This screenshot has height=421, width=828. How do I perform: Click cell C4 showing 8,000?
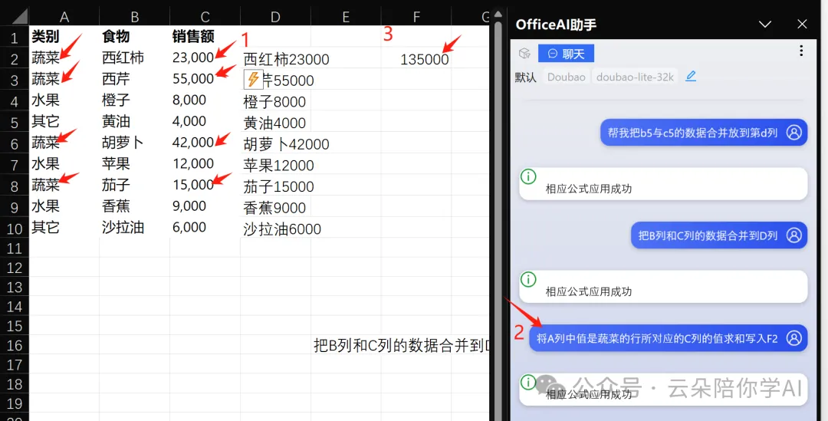pyautogui.click(x=205, y=100)
